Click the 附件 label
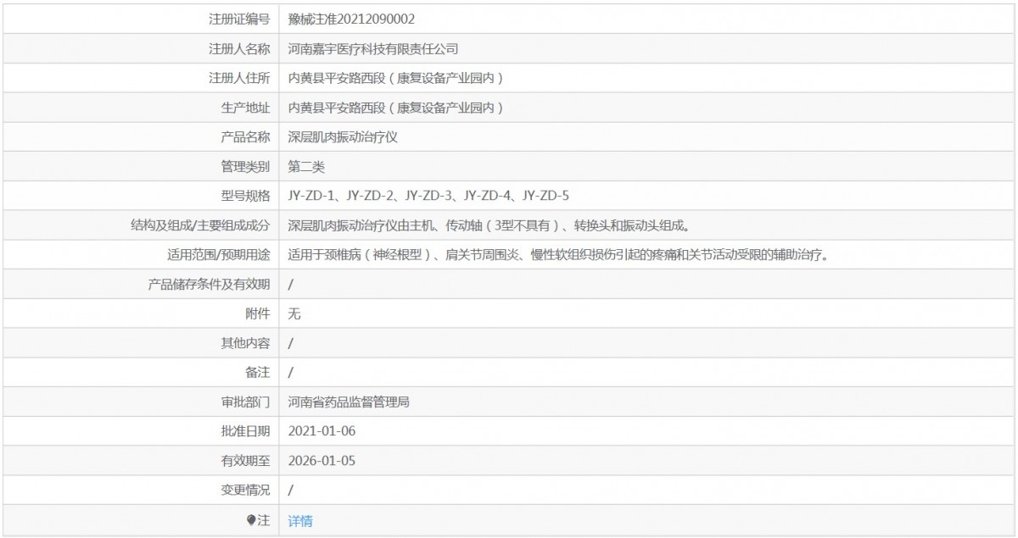 (259, 314)
